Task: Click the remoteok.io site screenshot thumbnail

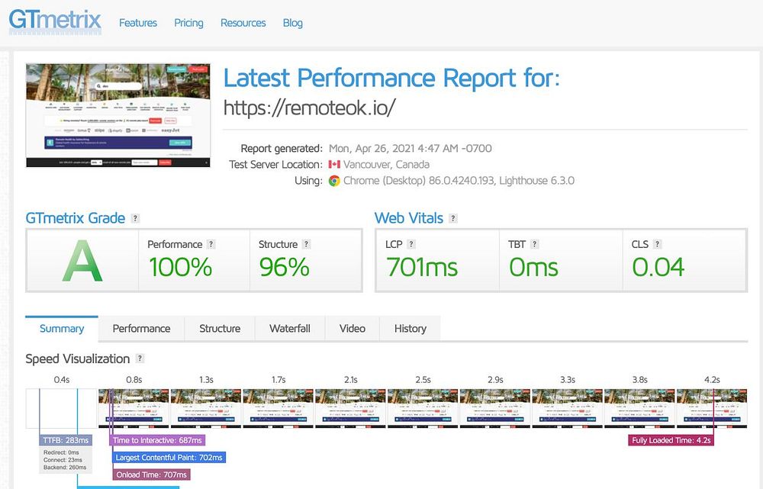Action: 118,115
